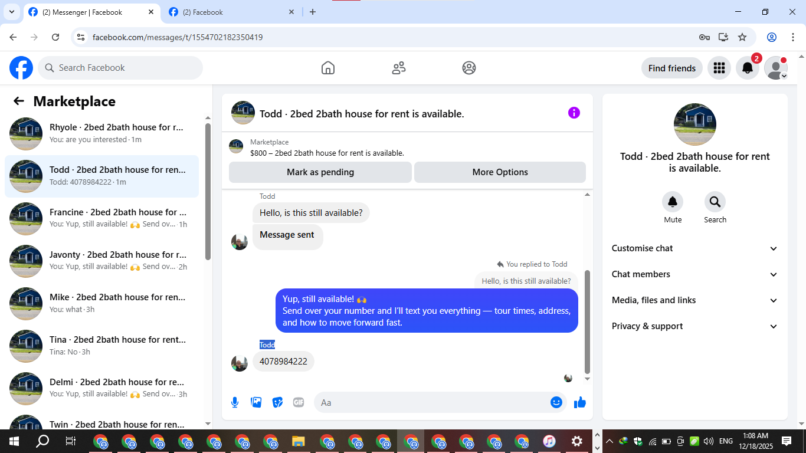
Task: Open the Facebook home icon
Action: click(328, 68)
